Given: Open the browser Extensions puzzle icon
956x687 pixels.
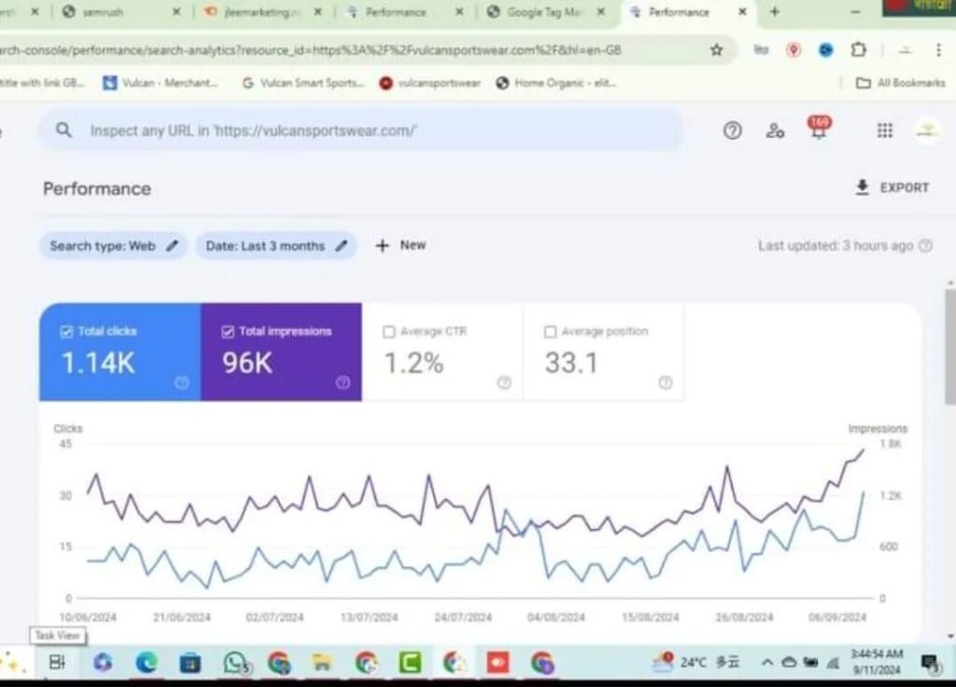Looking at the screenshot, I should point(858,50).
